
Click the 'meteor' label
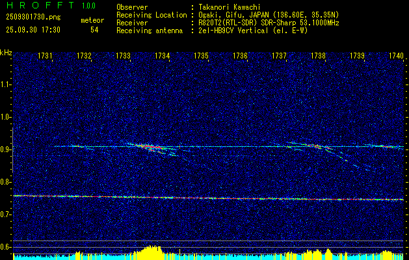click(92, 20)
